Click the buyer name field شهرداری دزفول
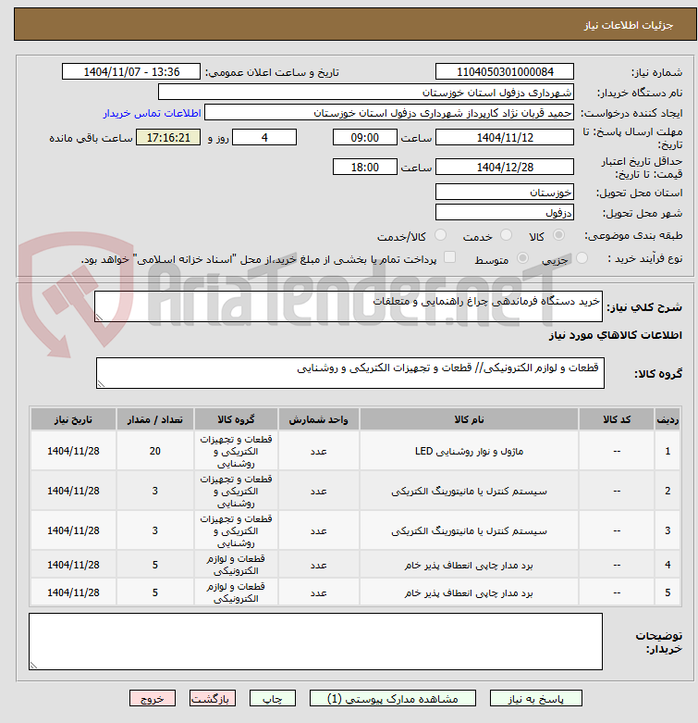The image size is (698, 723). tap(366, 93)
